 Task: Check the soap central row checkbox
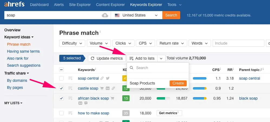point(61,78)
